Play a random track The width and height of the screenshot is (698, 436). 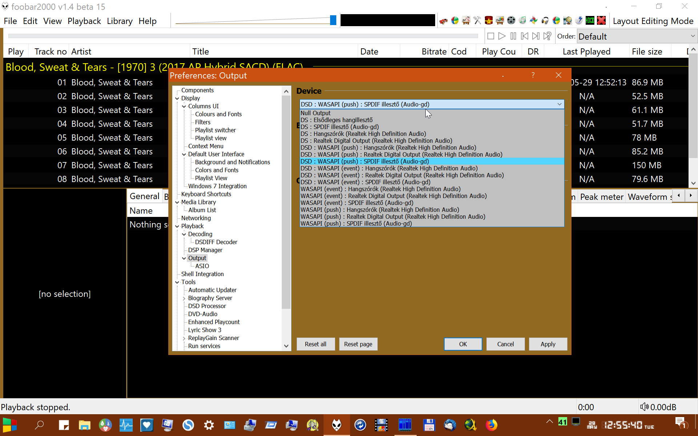click(547, 36)
